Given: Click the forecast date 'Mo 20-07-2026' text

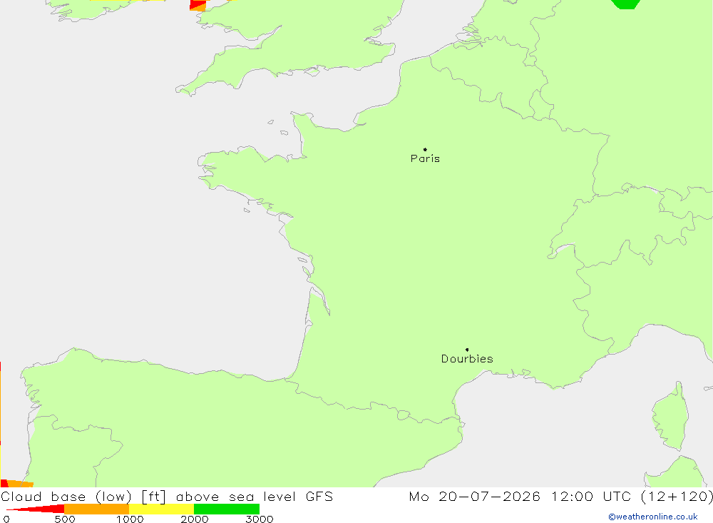Looking at the screenshot, I should (x=474, y=497).
